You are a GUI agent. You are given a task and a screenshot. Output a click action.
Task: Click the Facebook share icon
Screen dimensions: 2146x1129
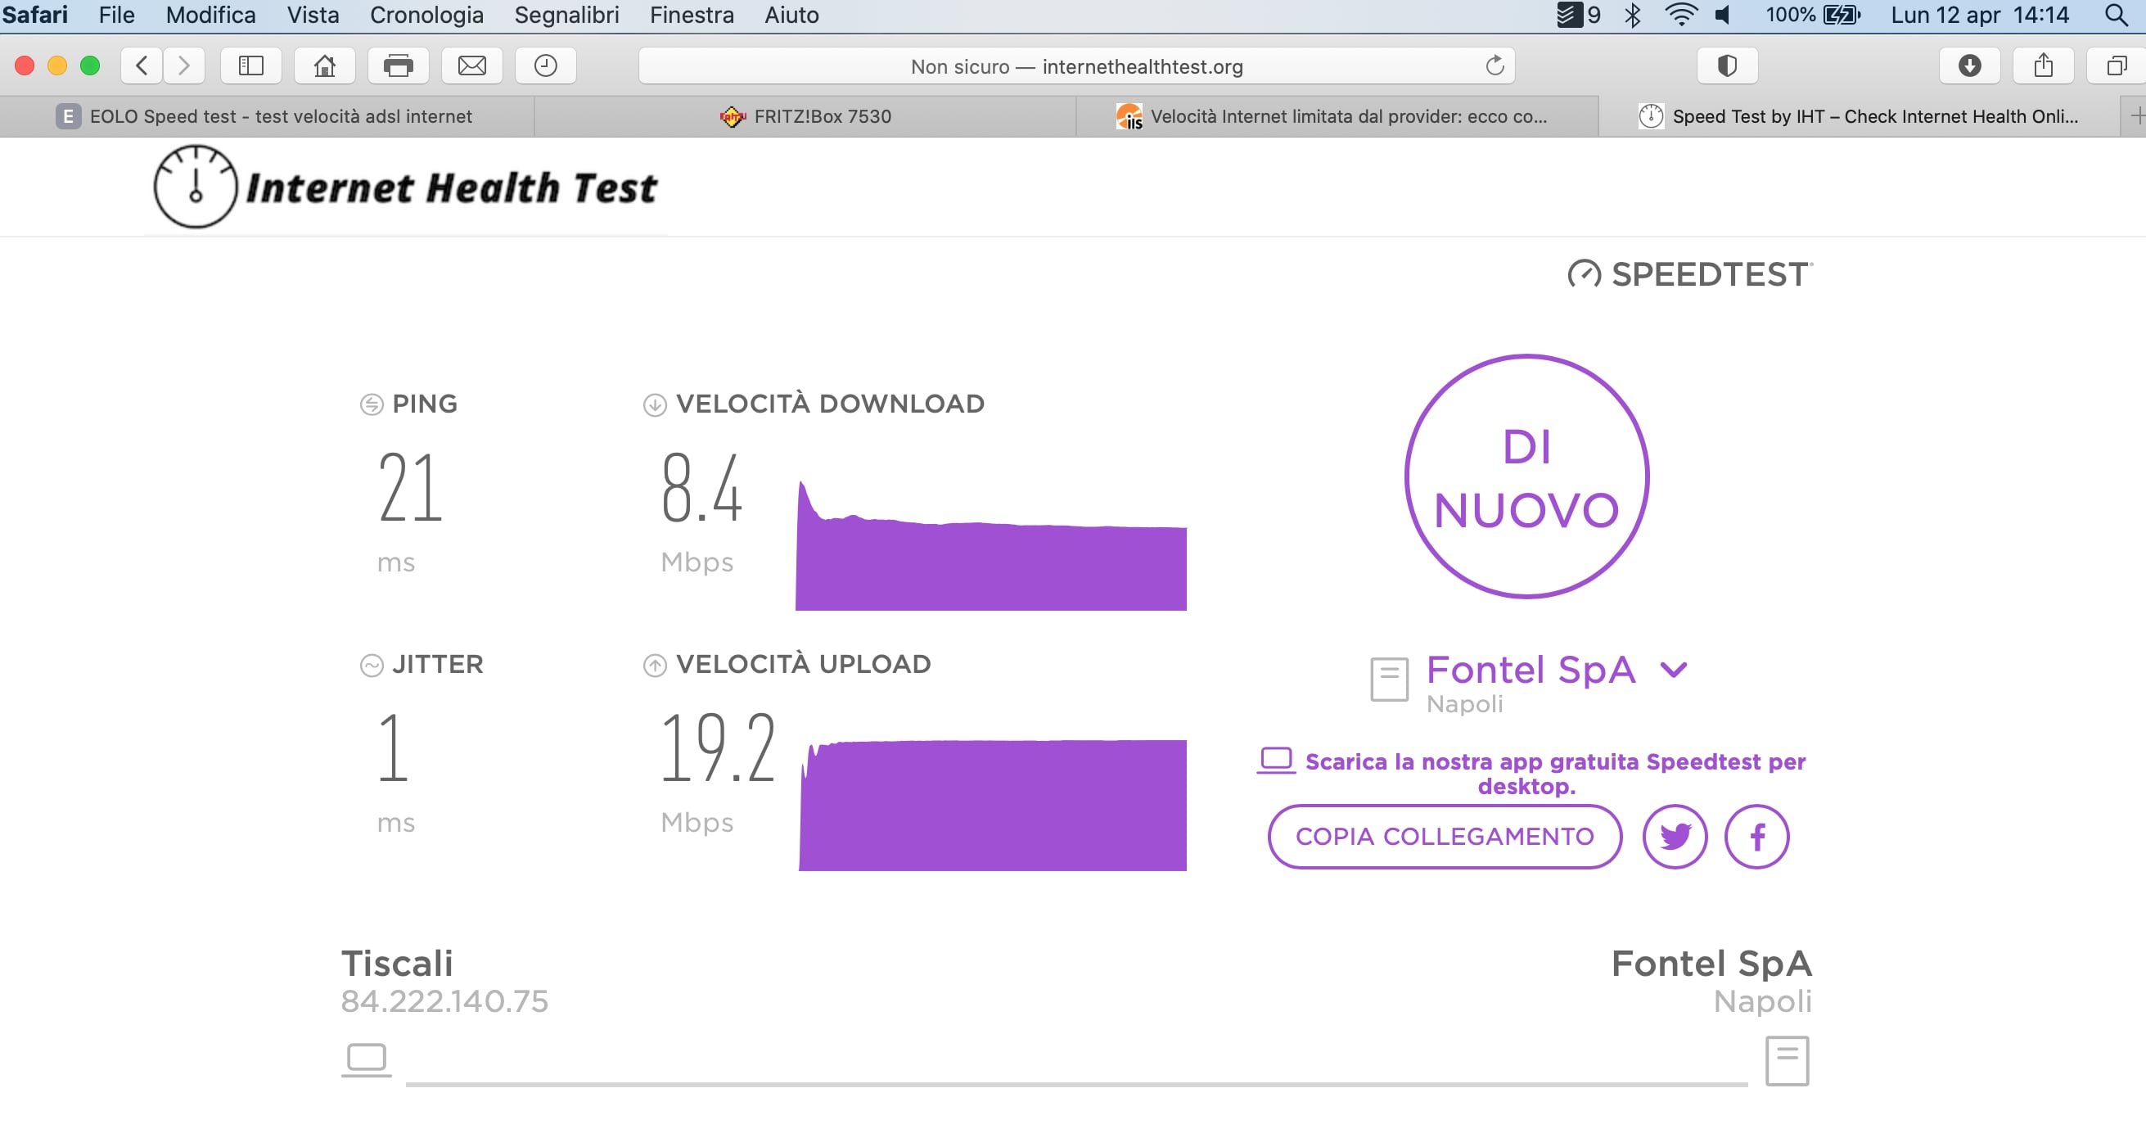[1756, 836]
